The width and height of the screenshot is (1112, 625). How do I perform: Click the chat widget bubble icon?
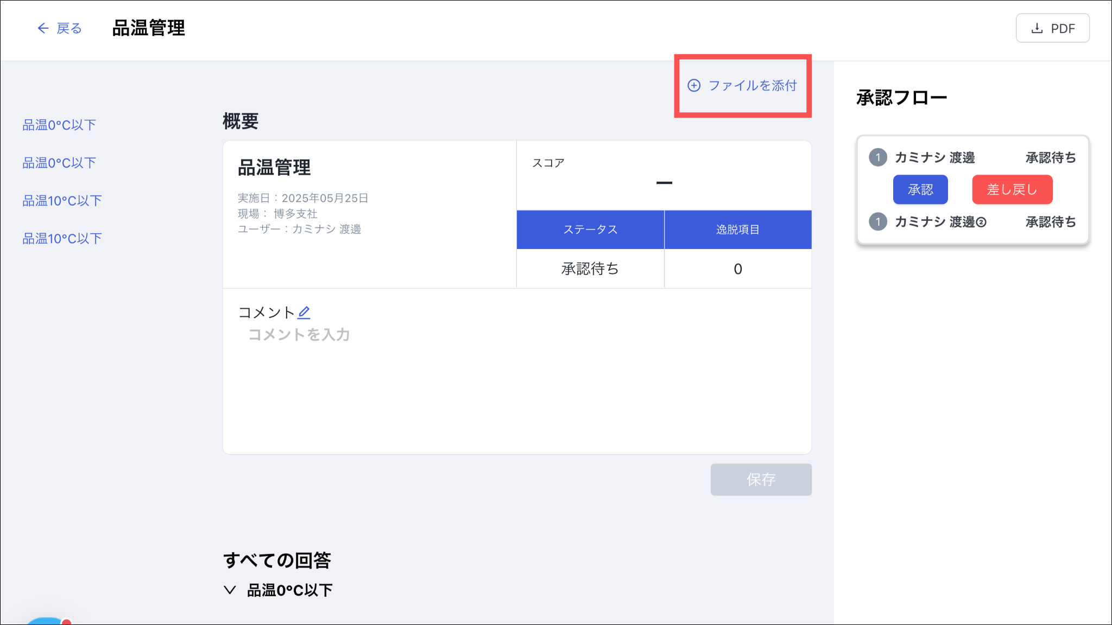pyautogui.click(x=46, y=621)
